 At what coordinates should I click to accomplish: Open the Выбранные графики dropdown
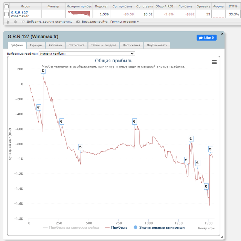[x=87, y=54]
